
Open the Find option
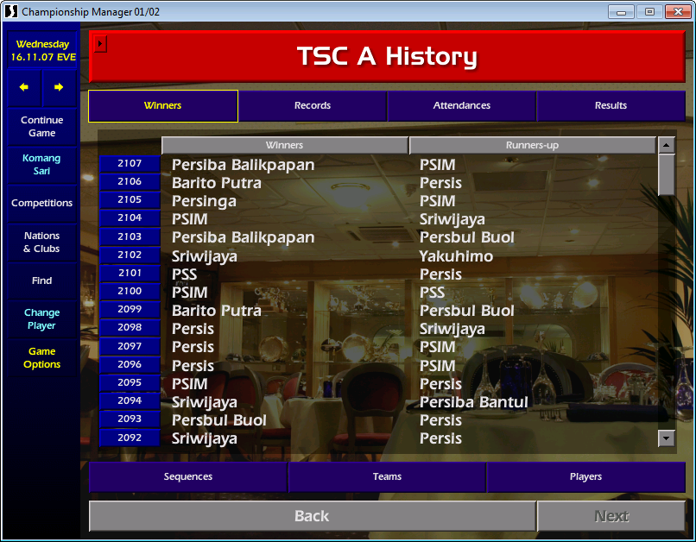(42, 280)
